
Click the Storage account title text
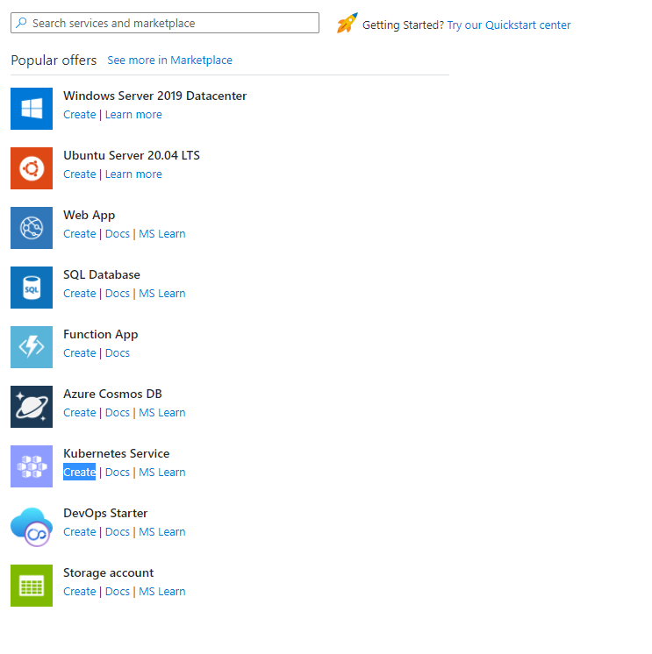(x=108, y=573)
